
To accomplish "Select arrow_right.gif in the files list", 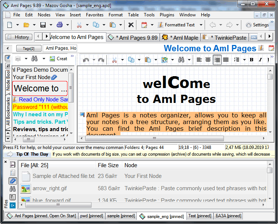I will pos(50,188).
